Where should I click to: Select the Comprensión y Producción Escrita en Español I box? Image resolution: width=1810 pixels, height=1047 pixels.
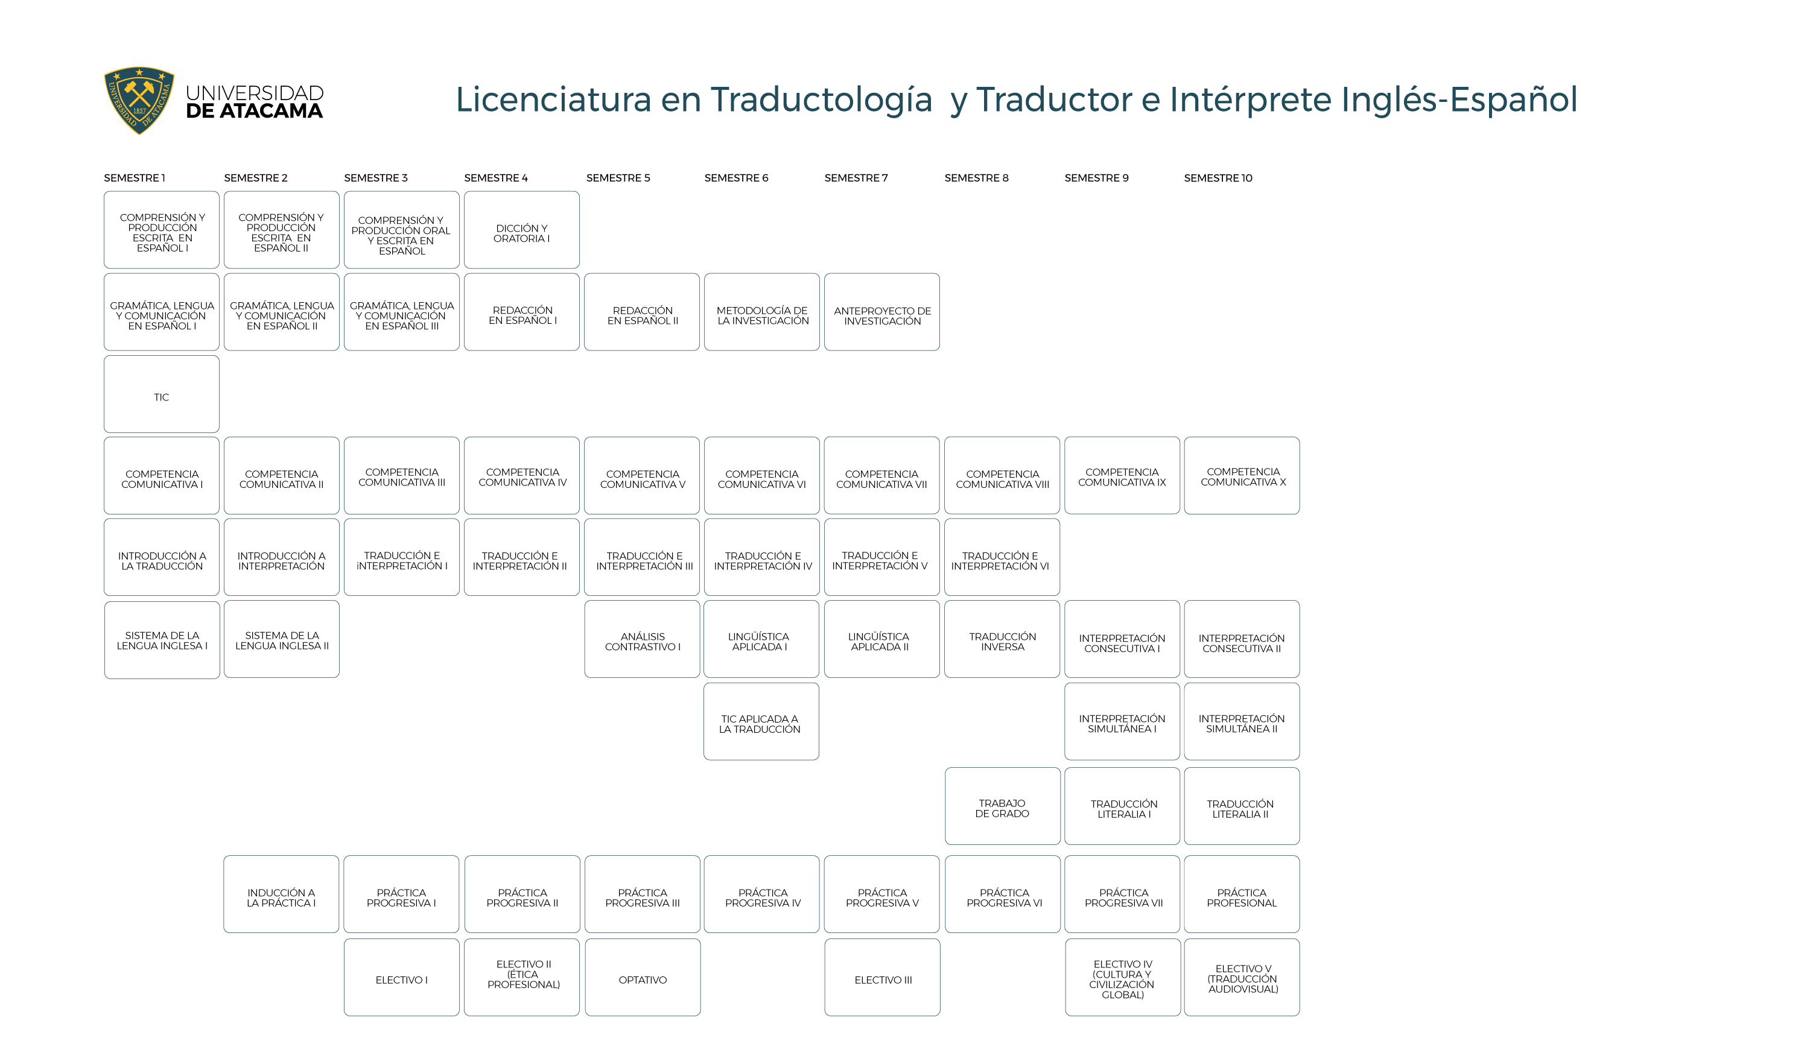pyautogui.click(x=162, y=230)
